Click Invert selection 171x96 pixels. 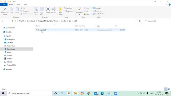coord(99,14)
